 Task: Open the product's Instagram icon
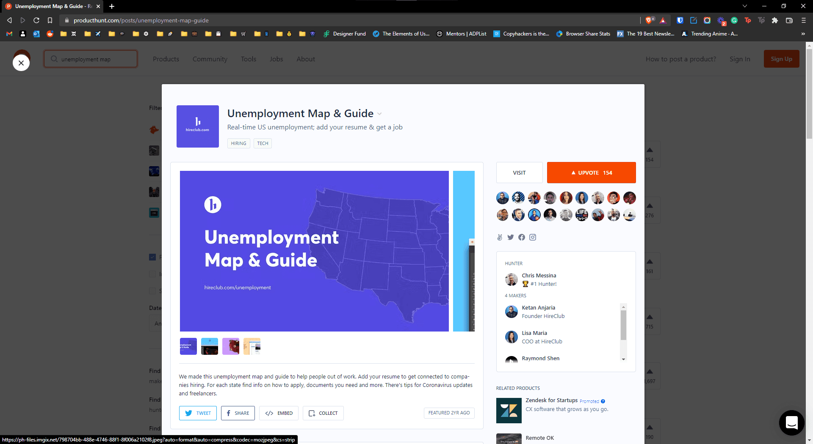click(533, 237)
